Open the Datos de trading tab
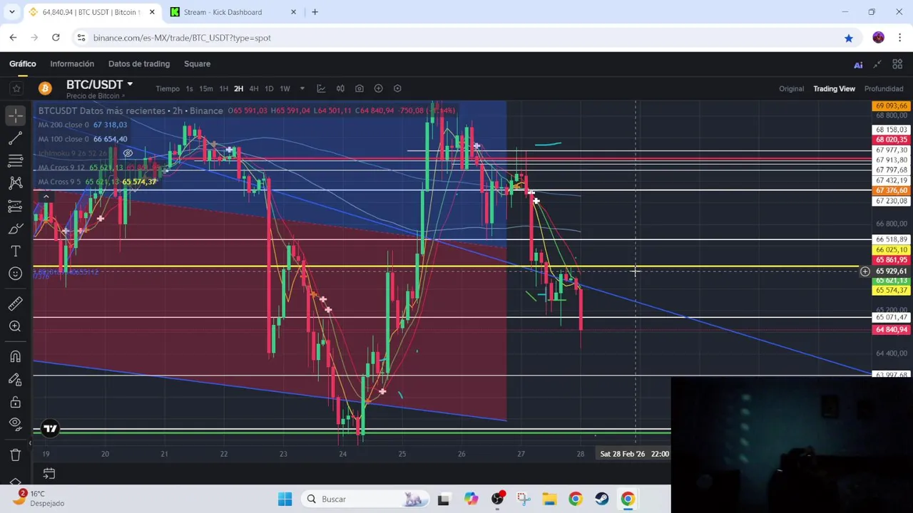913x513 pixels. pyautogui.click(x=139, y=63)
